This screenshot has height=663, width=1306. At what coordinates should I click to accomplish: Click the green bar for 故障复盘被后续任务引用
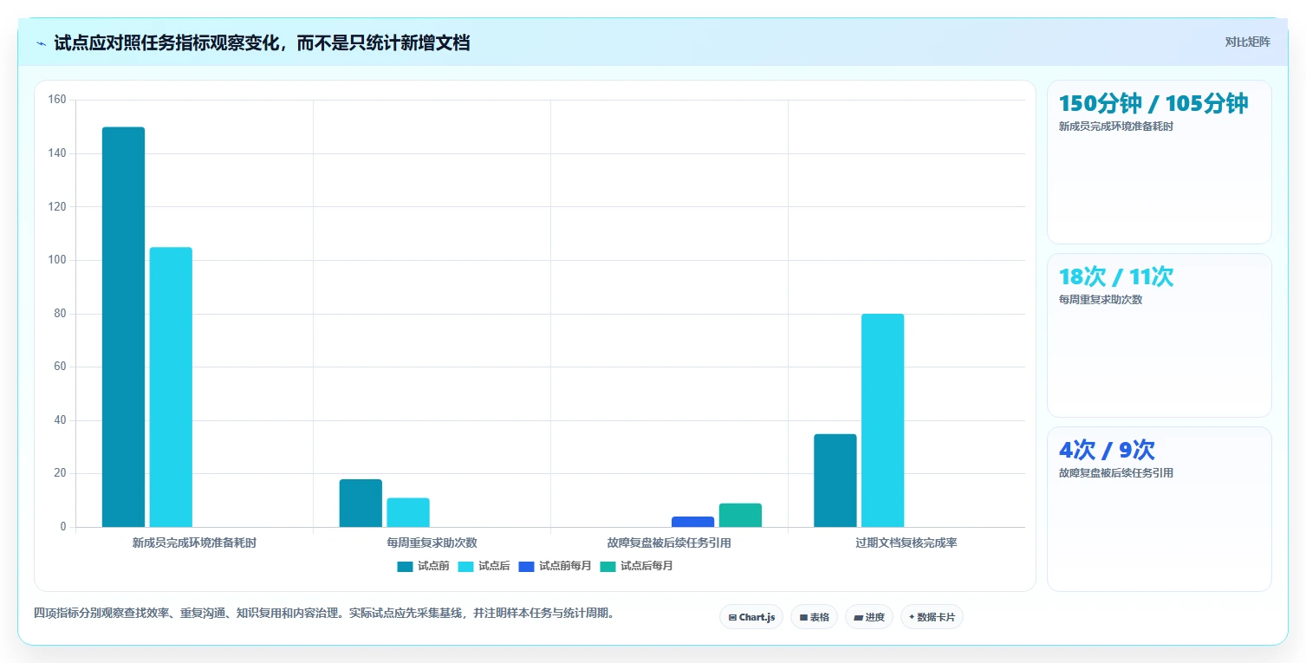(x=740, y=515)
